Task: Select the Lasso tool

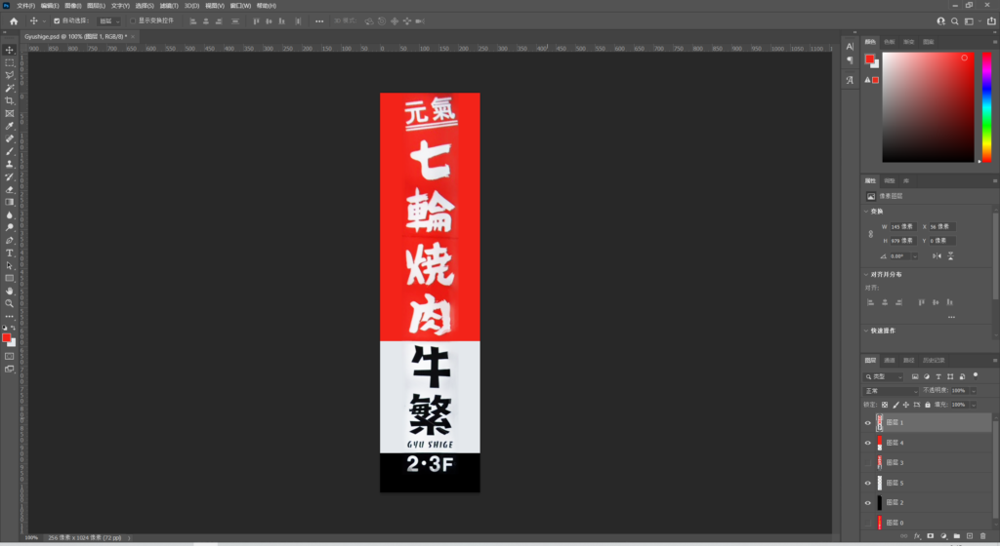Action: (x=9, y=75)
